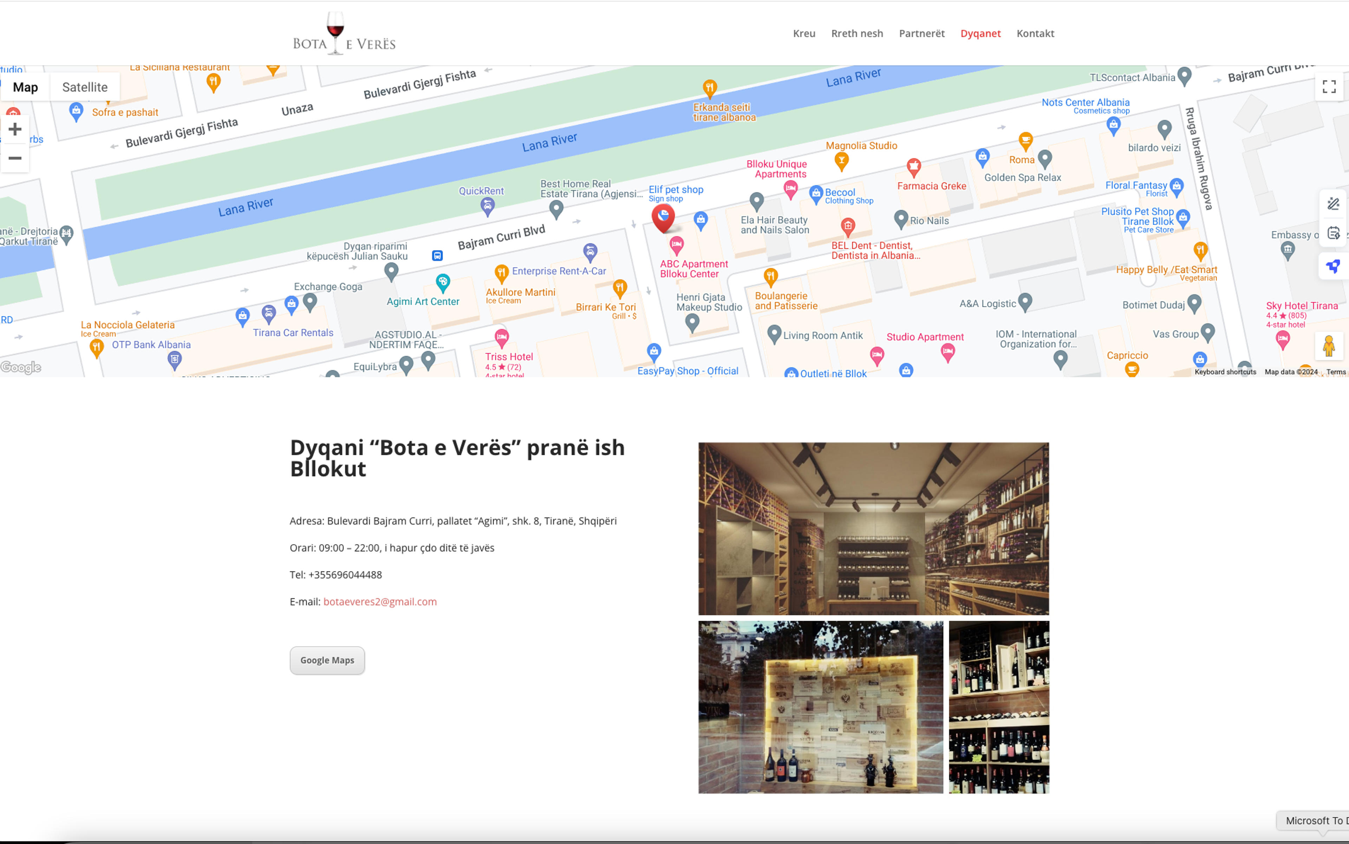Click the blue pin icon on right sidebar
The width and height of the screenshot is (1349, 844).
(x=1334, y=266)
